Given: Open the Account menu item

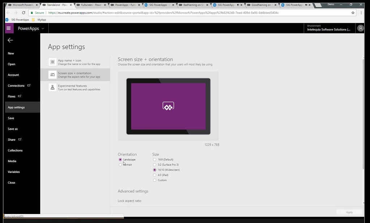Looking at the screenshot, I should (x=13, y=75).
